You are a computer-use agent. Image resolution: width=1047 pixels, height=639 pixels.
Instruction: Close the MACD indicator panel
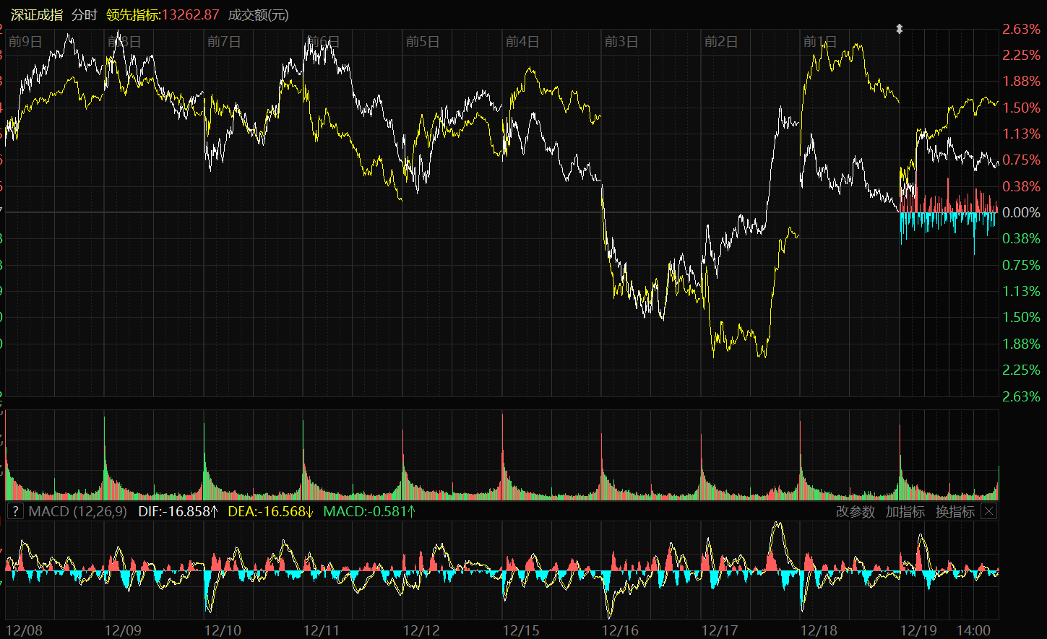point(989,512)
